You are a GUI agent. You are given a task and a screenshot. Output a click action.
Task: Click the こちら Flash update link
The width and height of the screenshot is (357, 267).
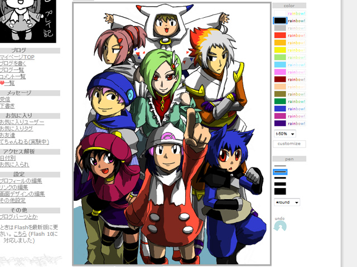20,234
